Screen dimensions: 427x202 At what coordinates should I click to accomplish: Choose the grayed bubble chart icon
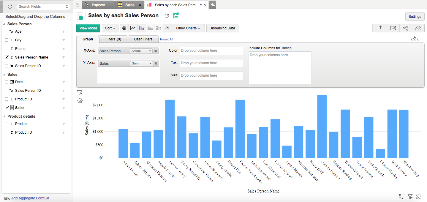coord(159,28)
